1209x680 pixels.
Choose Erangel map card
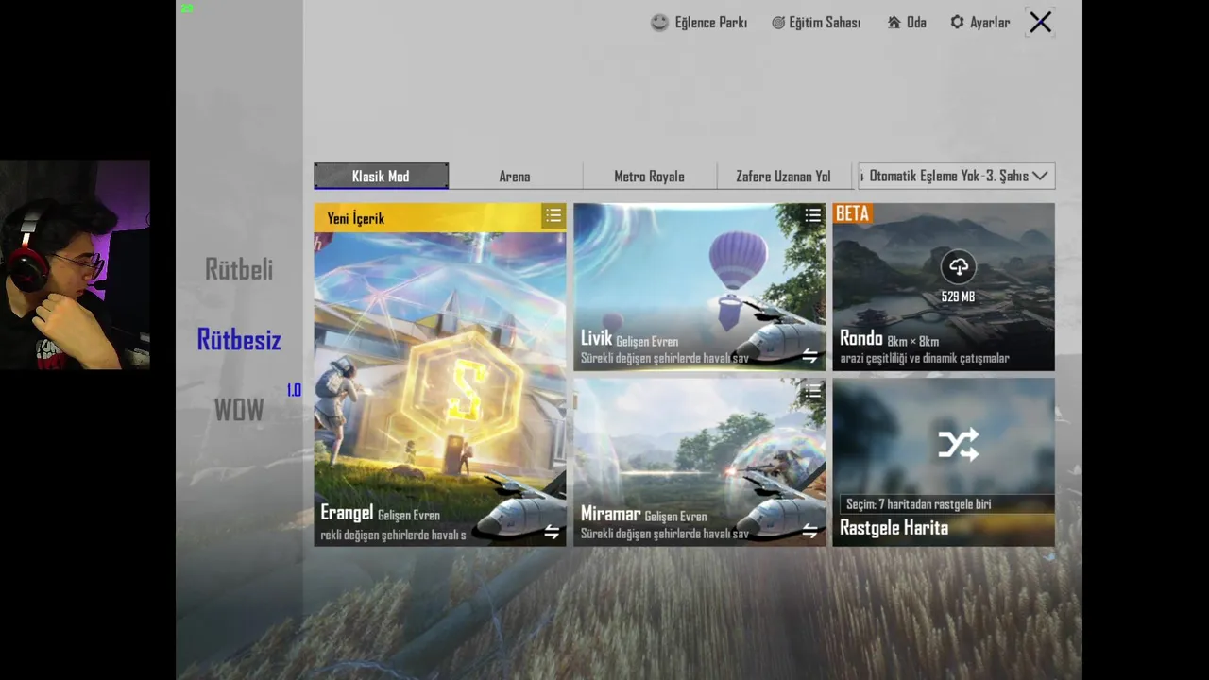pyautogui.click(x=440, y=375)
